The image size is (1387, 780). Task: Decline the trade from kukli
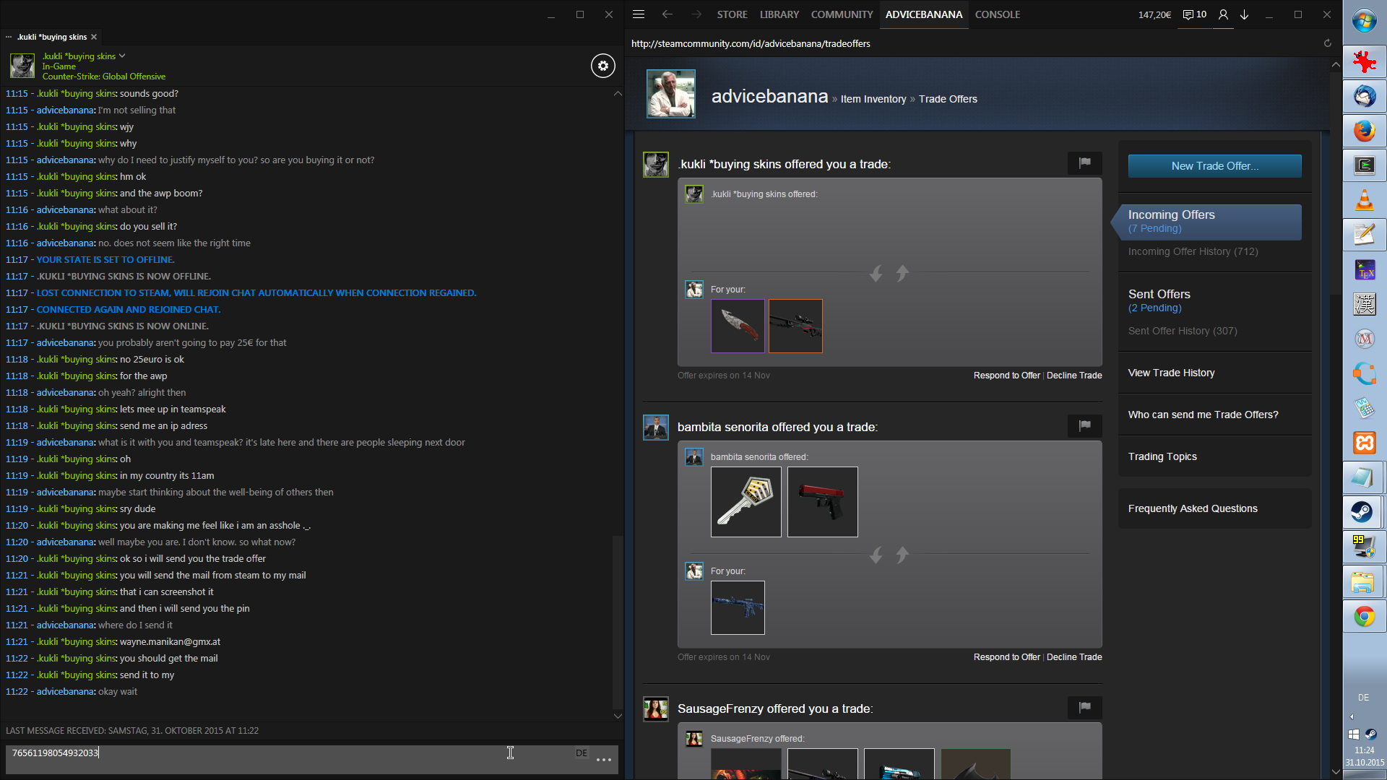tap(1073, 376)
